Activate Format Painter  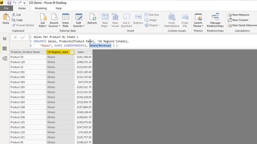23,25
